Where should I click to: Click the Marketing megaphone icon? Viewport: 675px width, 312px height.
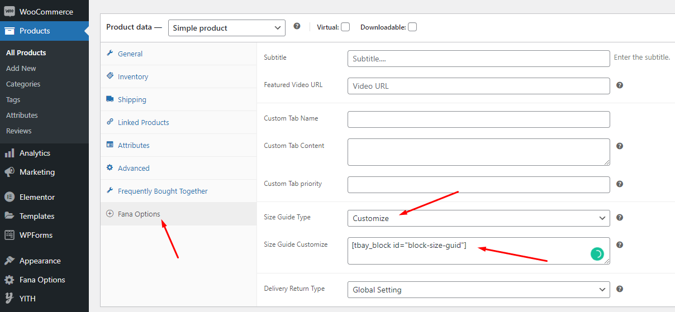9,172
